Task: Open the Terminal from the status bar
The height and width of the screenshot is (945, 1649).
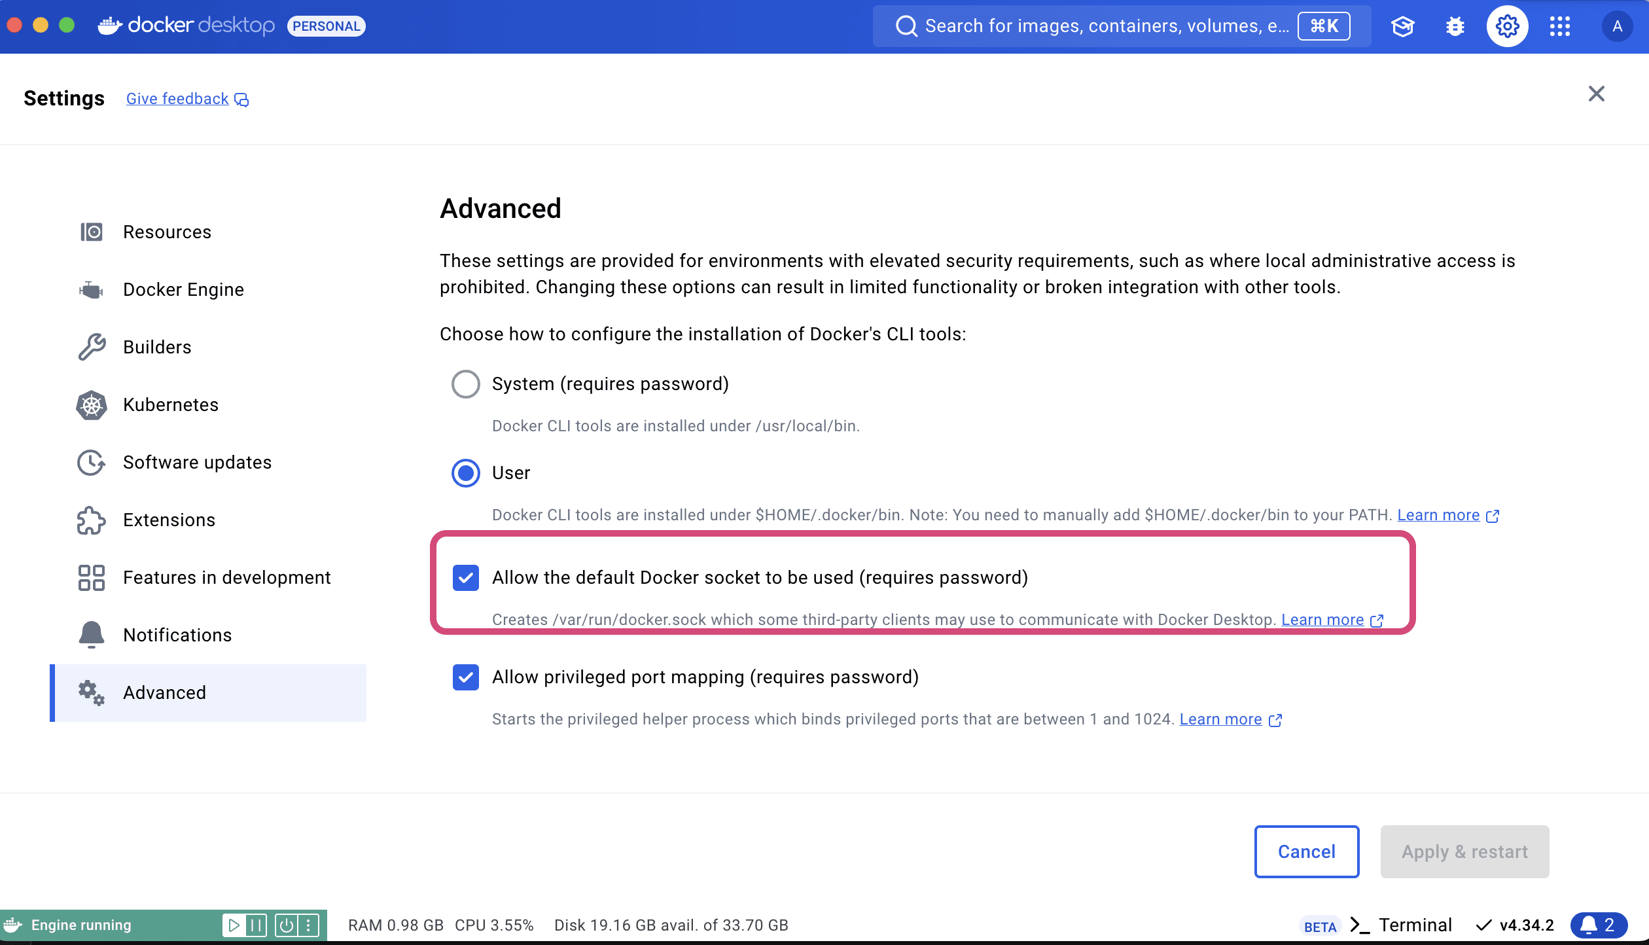Action: coord(1415,925)
